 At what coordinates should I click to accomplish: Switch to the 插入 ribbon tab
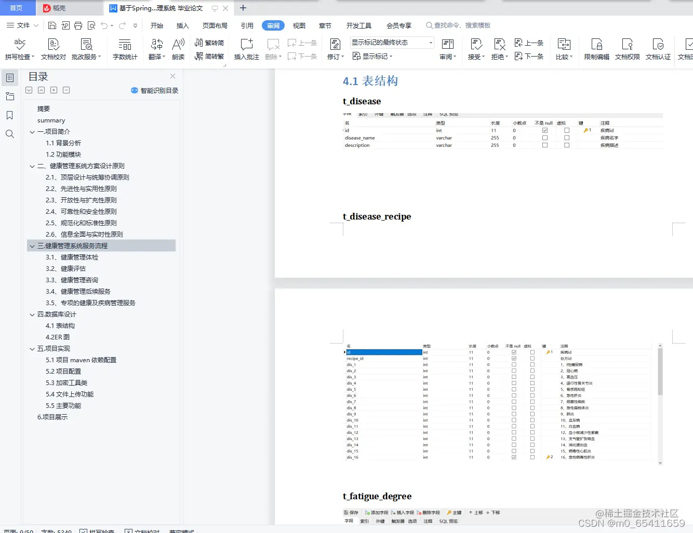pyautogui.click(x=182, y=25)
